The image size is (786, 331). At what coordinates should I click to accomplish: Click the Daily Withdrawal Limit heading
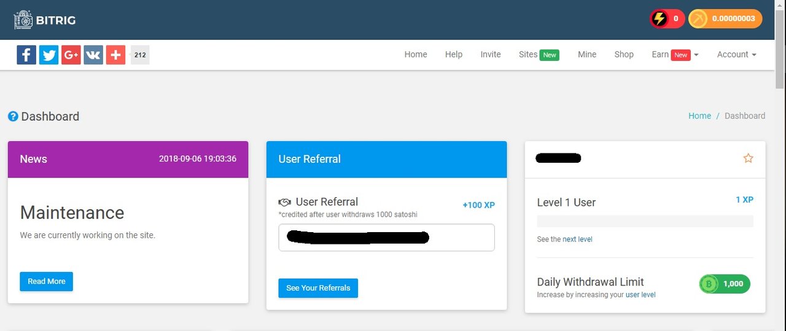[590, 282]
